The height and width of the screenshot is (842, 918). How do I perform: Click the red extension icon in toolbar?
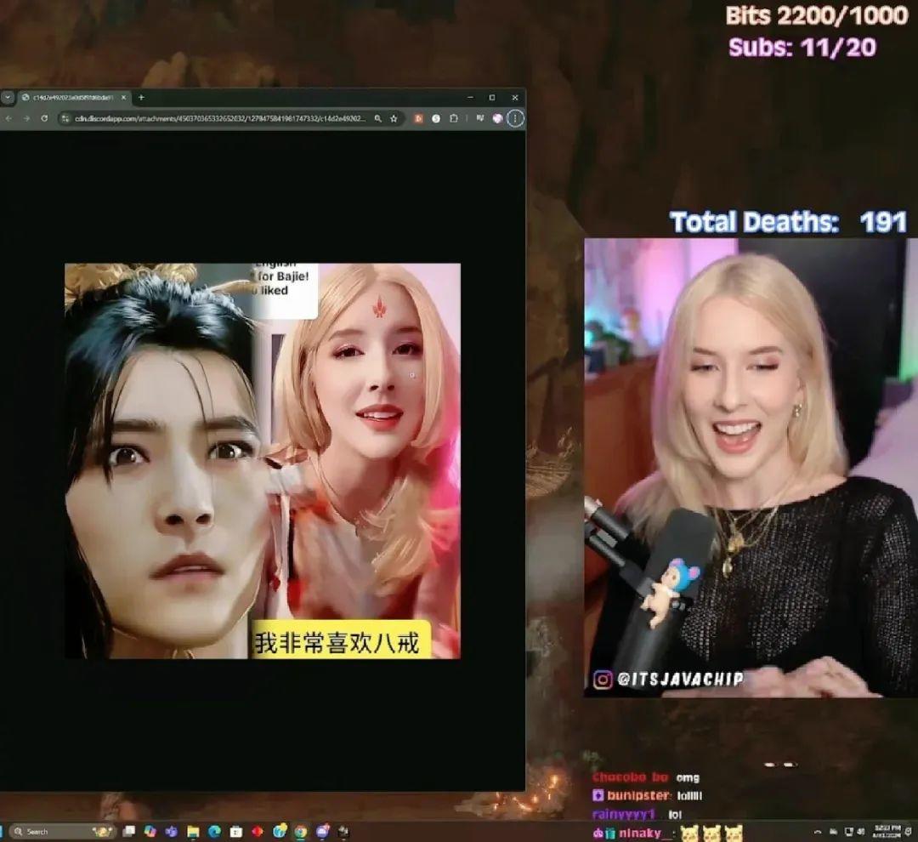click(x=418, y=118)
